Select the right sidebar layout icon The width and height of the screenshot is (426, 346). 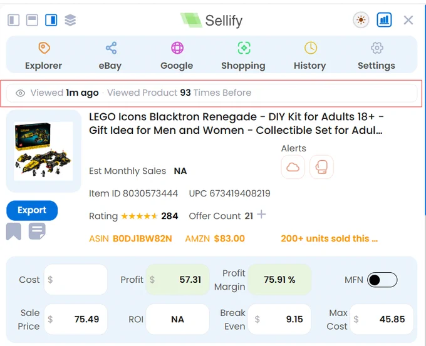point(51,20)
